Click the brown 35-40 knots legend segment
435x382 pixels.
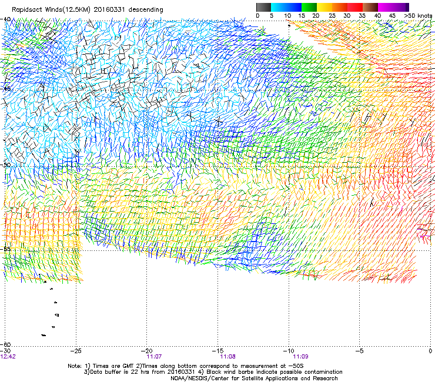click(370, 7)
